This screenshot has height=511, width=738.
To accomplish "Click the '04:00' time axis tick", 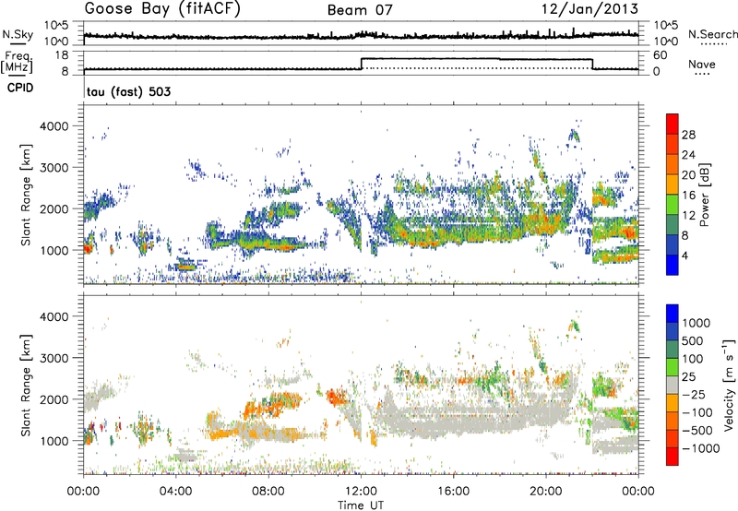I will [x=175, y=492].
